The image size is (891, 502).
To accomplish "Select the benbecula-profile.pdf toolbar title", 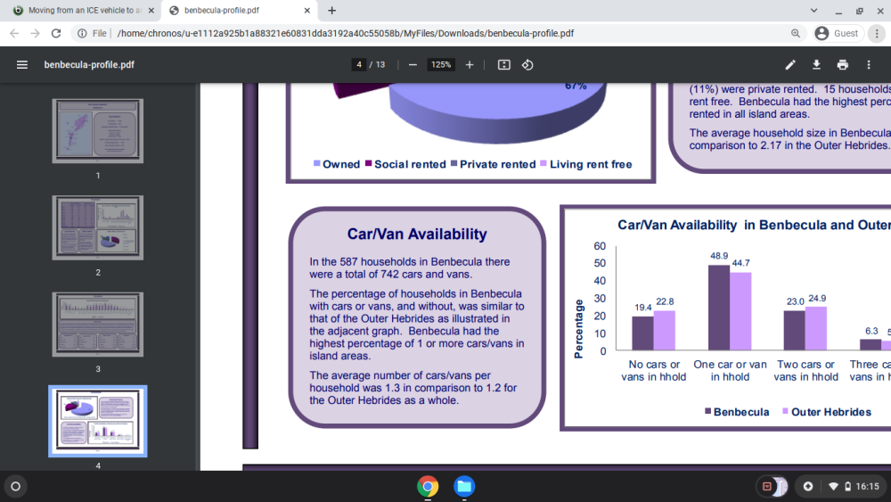I will click(x=89, y=65).
